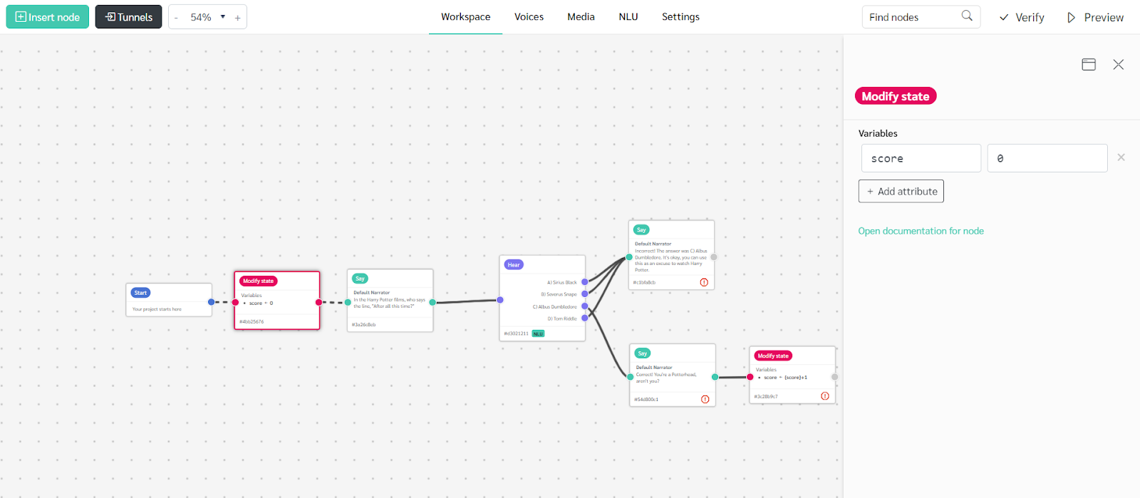Click the selected Modify state node's output port
The width and height of the screenshot is (1140, 498).
tap(318, 302)
